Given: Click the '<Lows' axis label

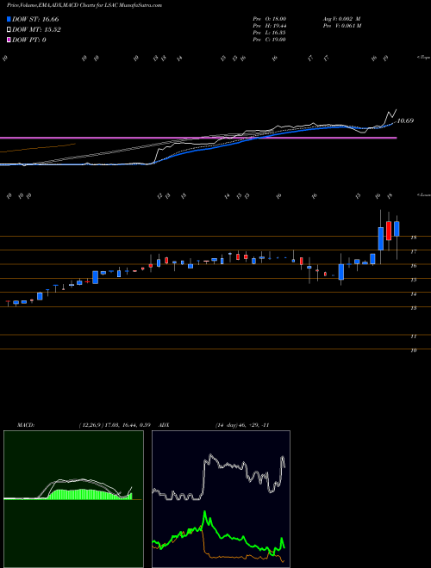Looking at the screenshot, I should tap(424, 194).
